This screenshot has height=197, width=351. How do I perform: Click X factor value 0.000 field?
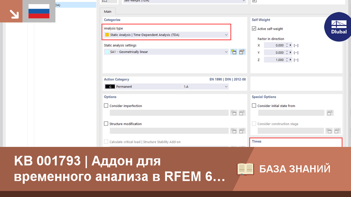(275, 45)
